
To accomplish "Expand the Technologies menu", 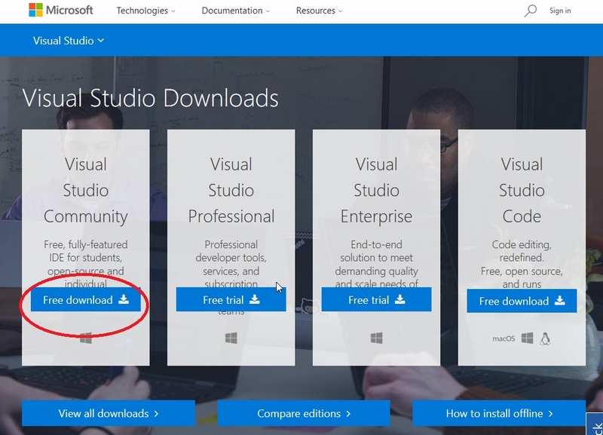I will [145, 11].
